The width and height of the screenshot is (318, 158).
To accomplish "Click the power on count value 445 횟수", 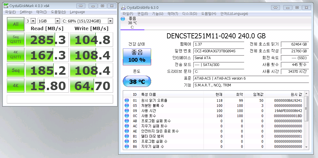I will 295,65.
